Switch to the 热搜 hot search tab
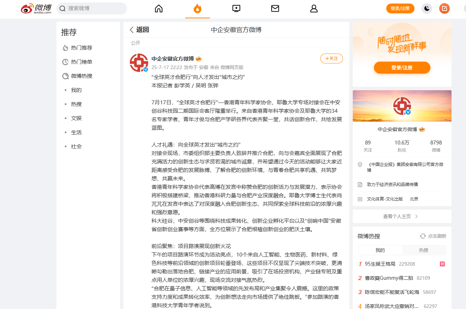466x309 pixels. (x=424, y=250)
